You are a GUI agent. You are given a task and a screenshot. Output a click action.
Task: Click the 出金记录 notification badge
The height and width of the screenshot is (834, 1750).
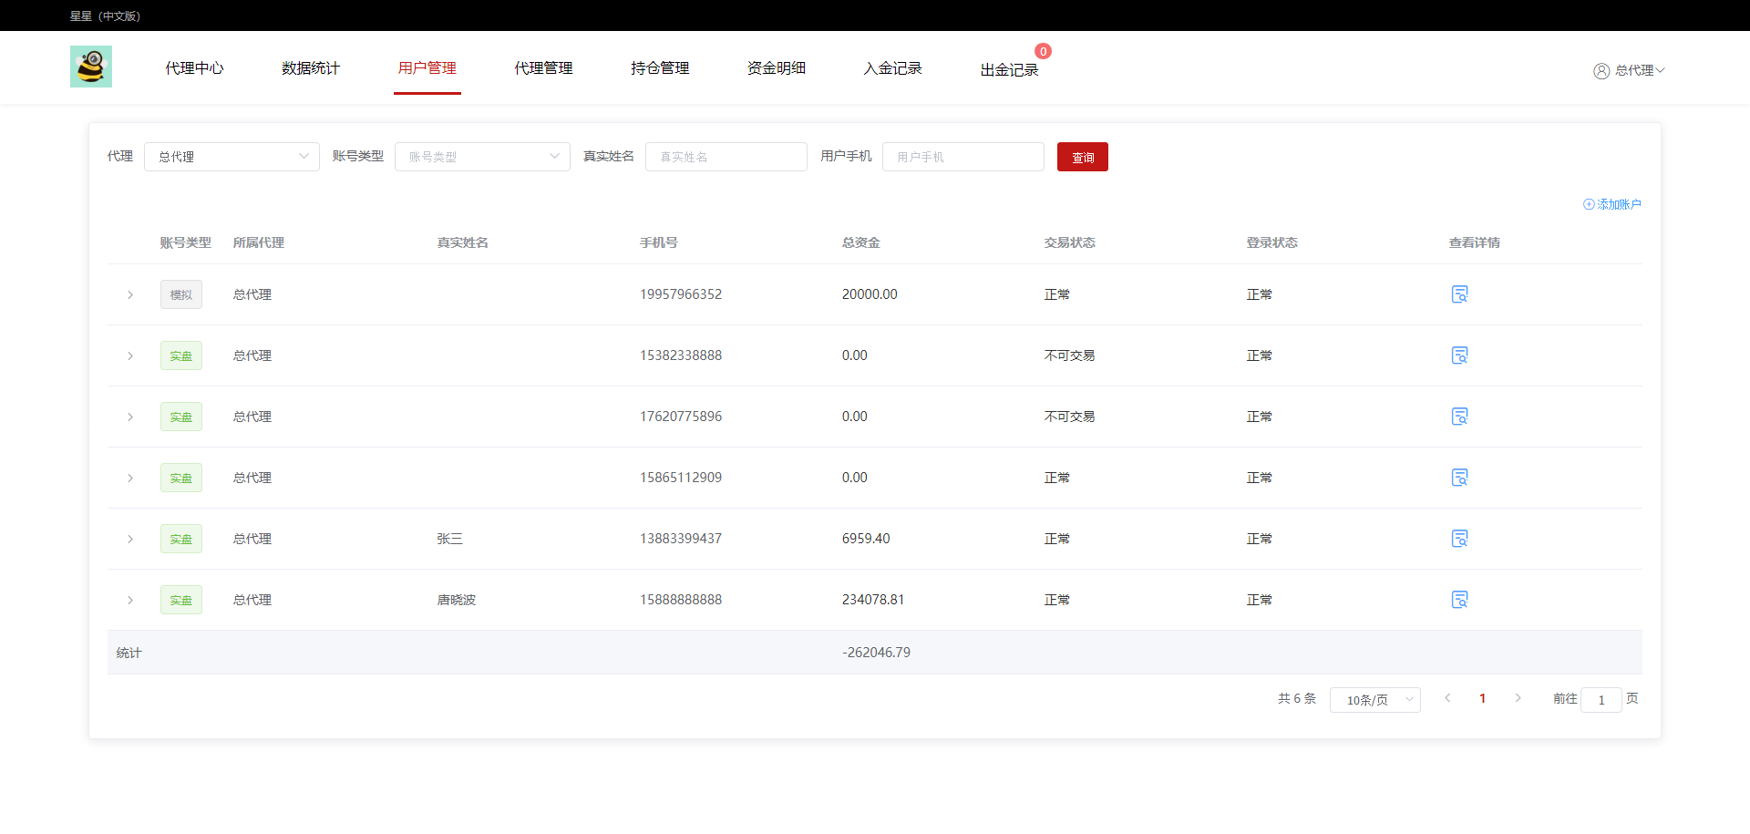[x=1043, y=52]
